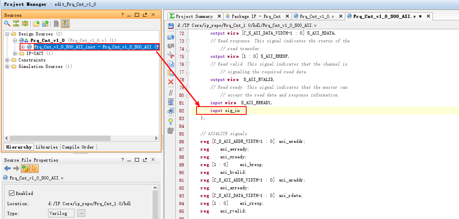Open help in Source File Properties header
The image size is (459, 219).
point(123,160)
